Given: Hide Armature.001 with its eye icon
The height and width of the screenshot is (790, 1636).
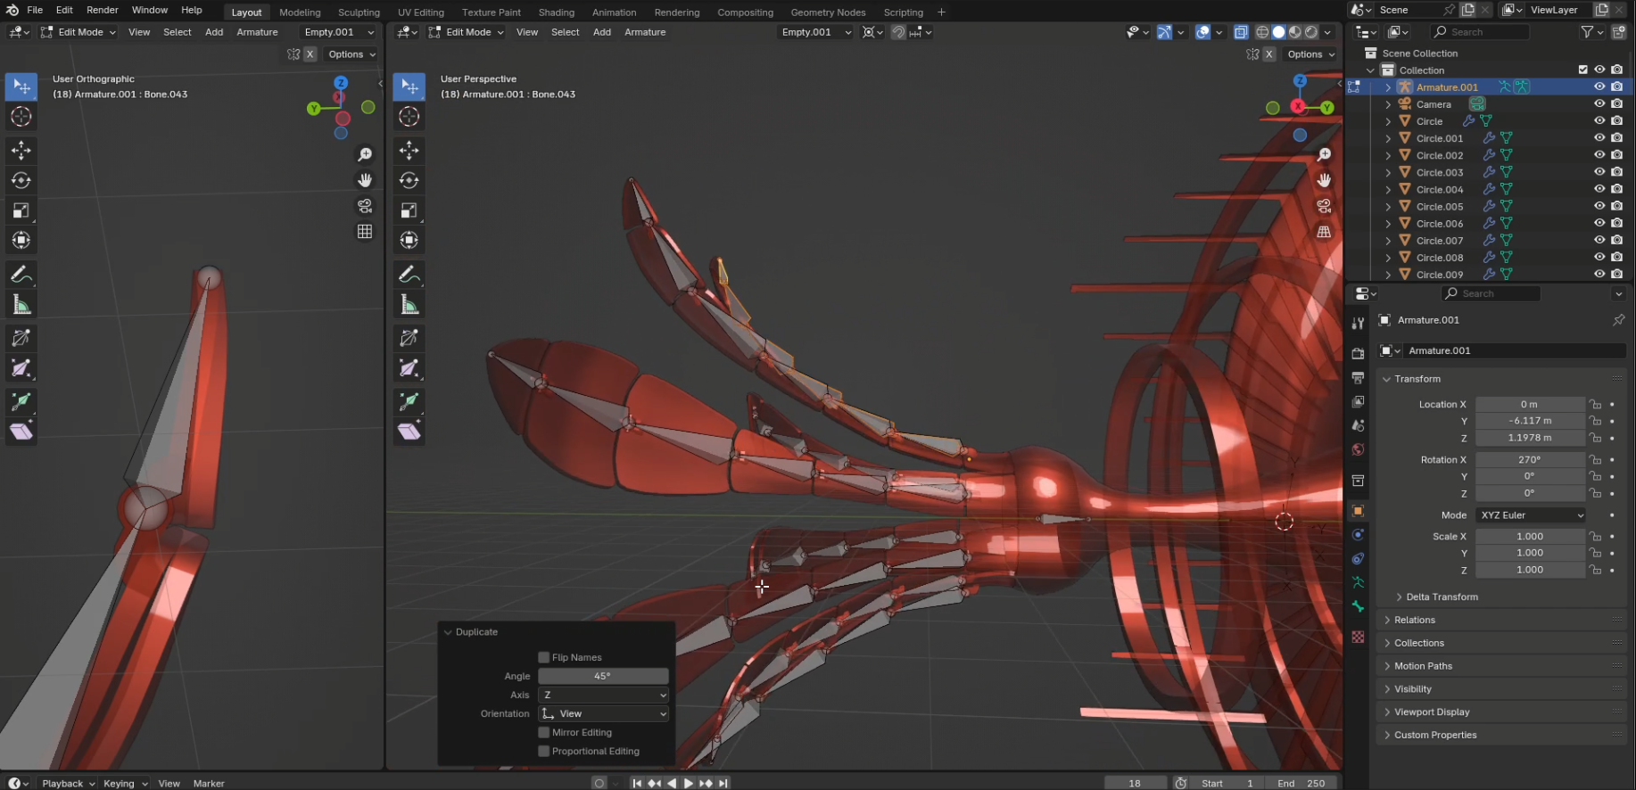Looking at the screenshot, I should [1599, 86].
